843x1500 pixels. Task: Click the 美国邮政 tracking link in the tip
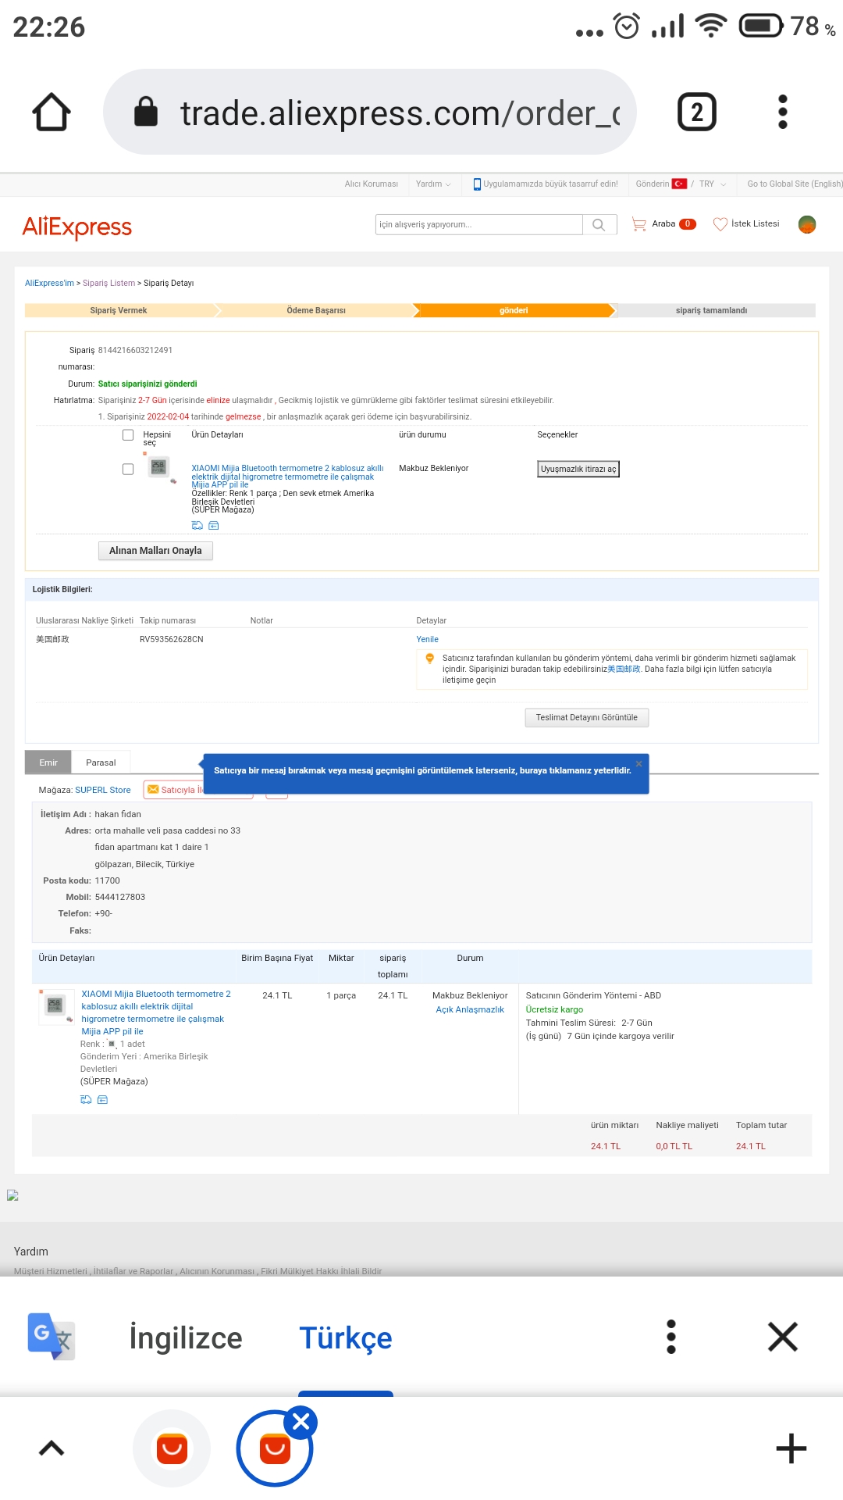(x=624, y=669)
